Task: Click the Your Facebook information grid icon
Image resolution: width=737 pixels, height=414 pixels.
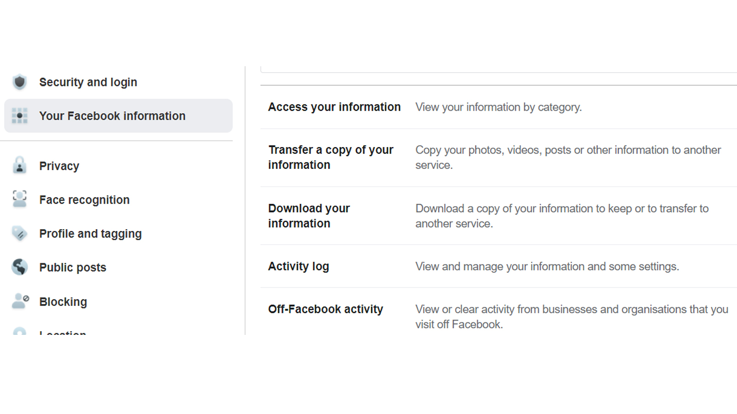Action: [19, 116]
